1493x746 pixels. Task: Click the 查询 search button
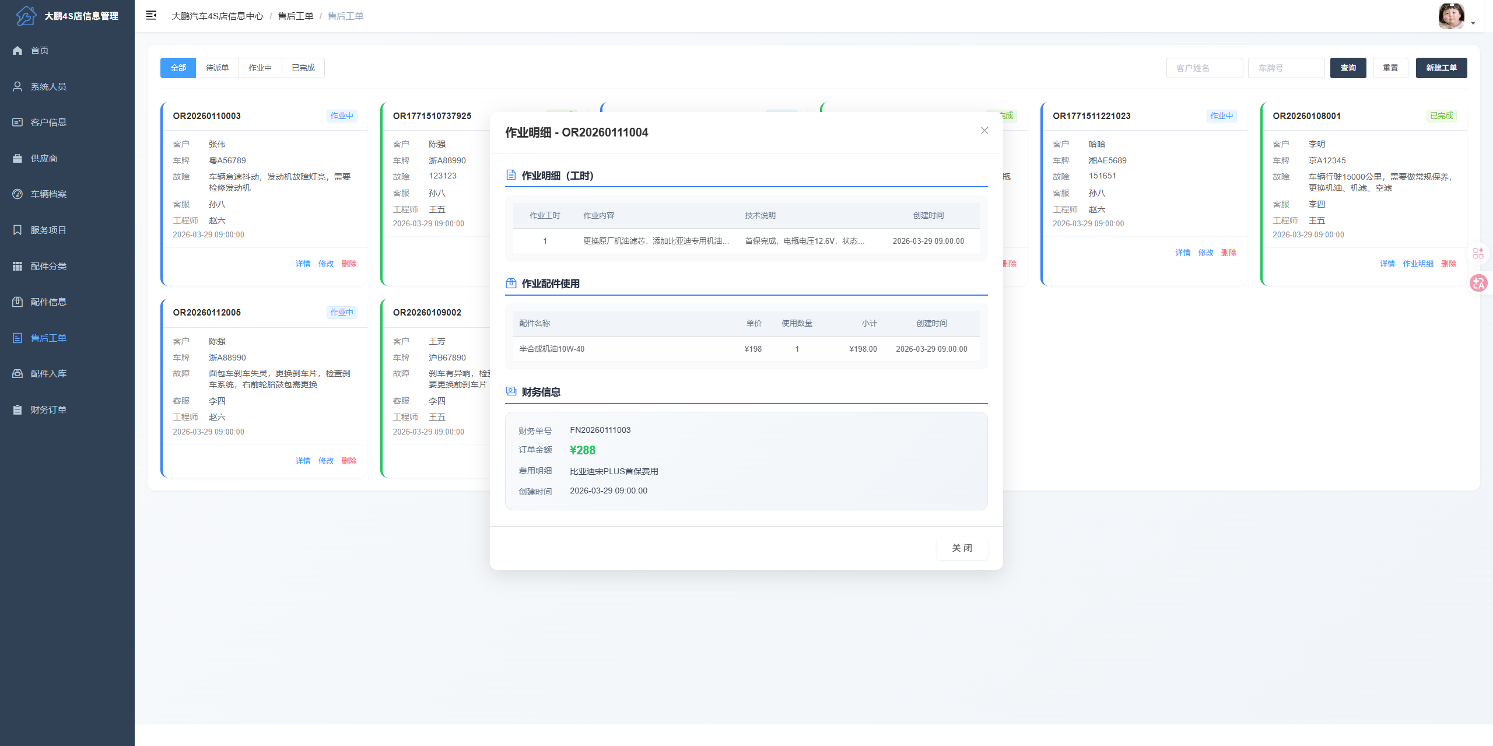(1348, 68)
